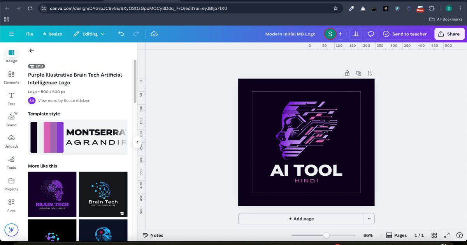
Task: Open analytics bar chart icon
Action: point(355,34)
